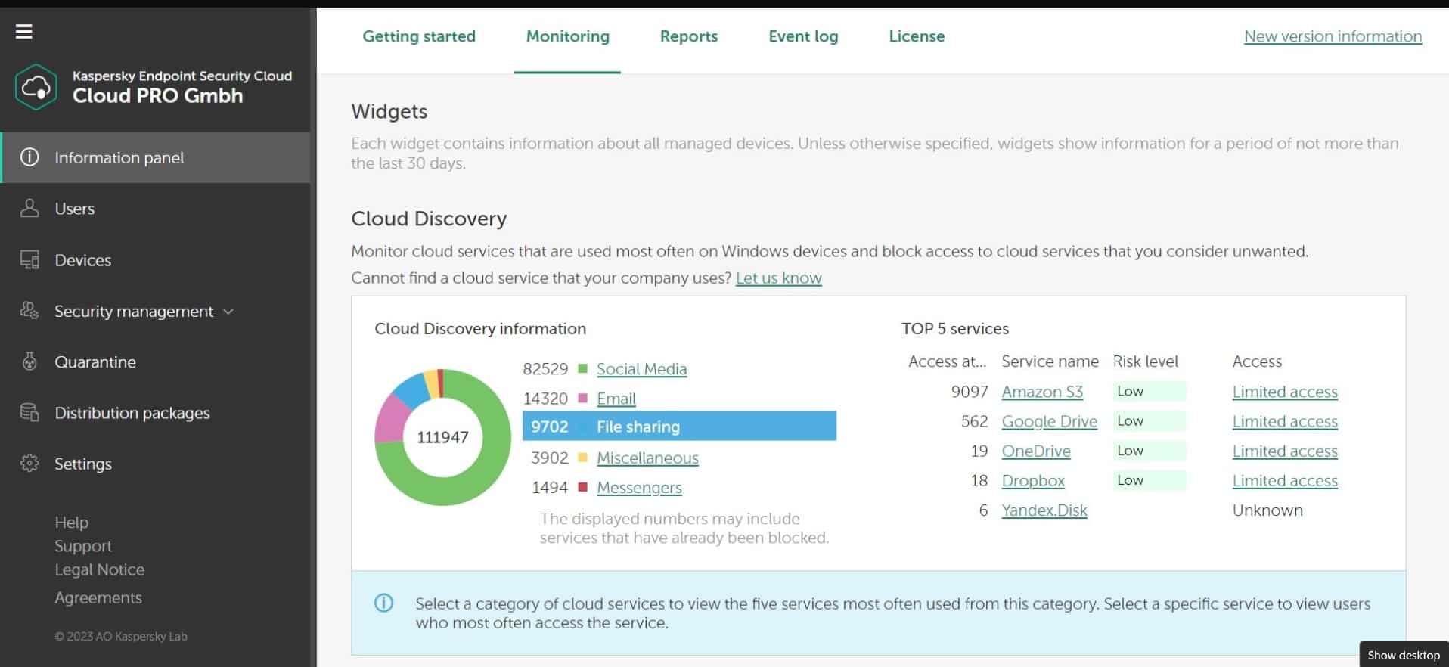Select the highlighted File sharing row
1449x667 pixels.
[x=679, y=426]
